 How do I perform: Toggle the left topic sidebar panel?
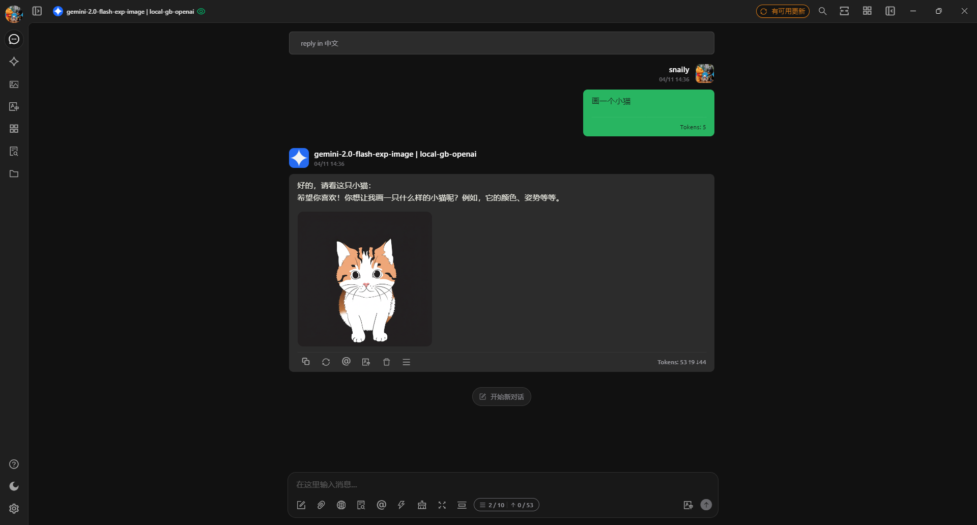tap(37, 11)
